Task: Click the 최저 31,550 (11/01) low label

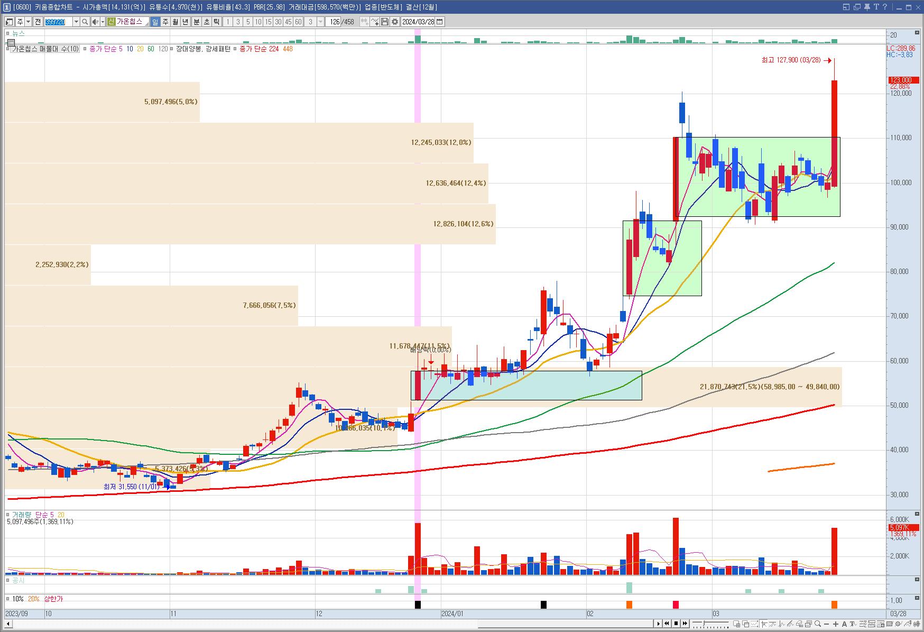Action: click(x=131, y=487)
